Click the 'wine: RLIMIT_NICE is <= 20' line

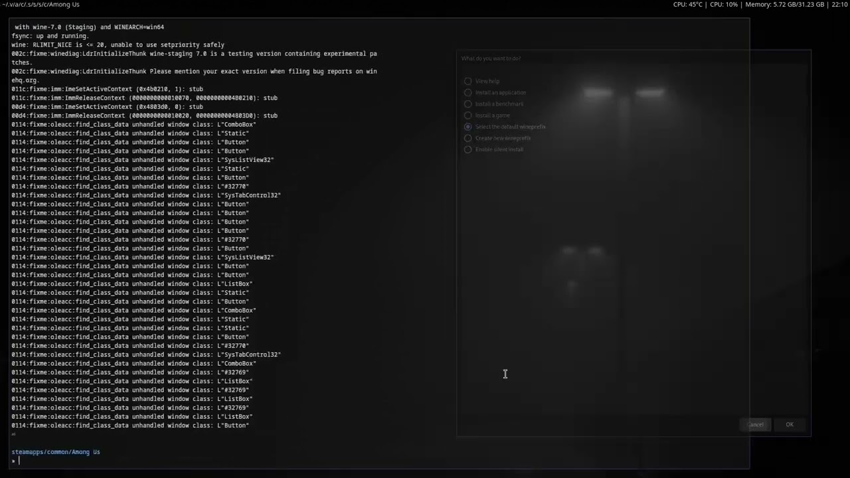[118, 44]
